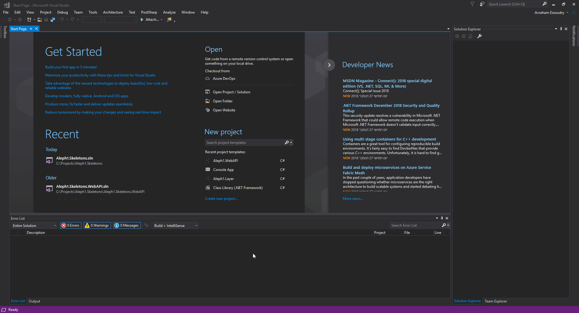Click the Open File toolbar icon
The image size is (579, 313).
[x=40, y=20]
